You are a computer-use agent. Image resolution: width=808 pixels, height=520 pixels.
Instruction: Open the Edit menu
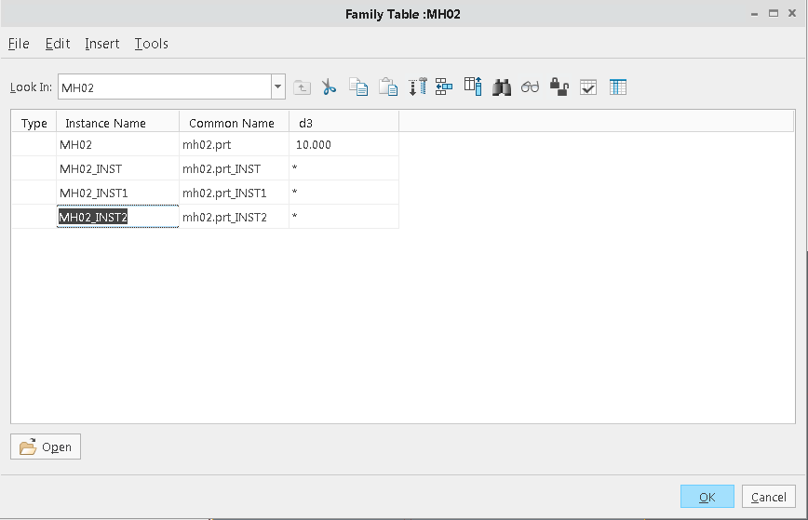click(57, 44)
